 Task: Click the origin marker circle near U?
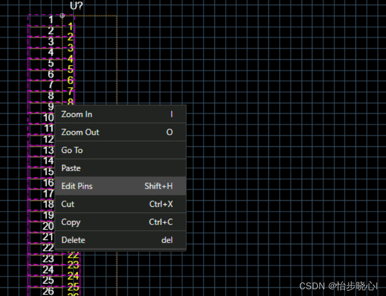tap(62, 16)
